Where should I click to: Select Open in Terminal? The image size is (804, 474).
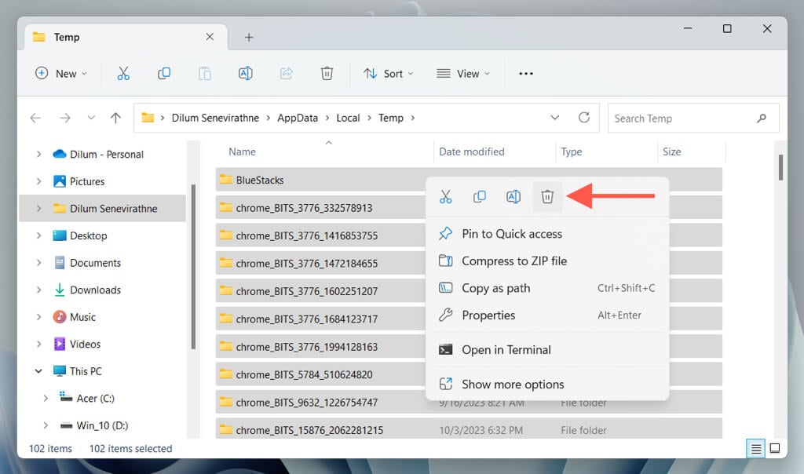point(547,349)
